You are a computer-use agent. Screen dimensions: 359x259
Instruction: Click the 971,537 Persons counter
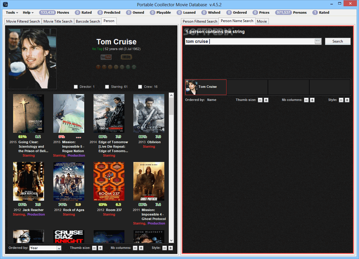(291, 13)
